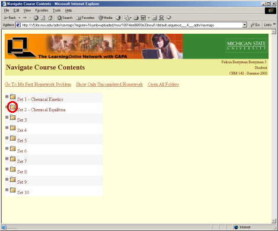Expand Set 6 with its plus box

pyautogui.click(x=7, y=148)
